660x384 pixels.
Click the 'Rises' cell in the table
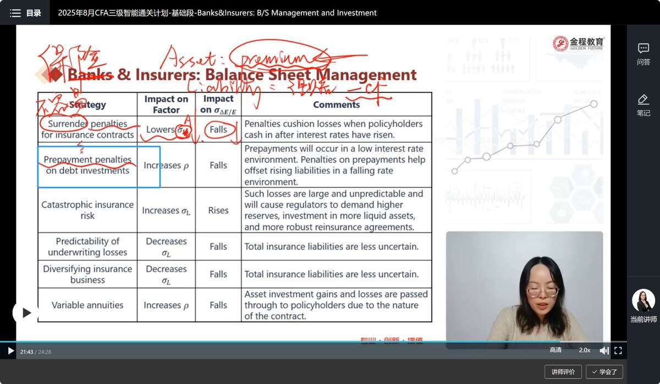(218, 210)
